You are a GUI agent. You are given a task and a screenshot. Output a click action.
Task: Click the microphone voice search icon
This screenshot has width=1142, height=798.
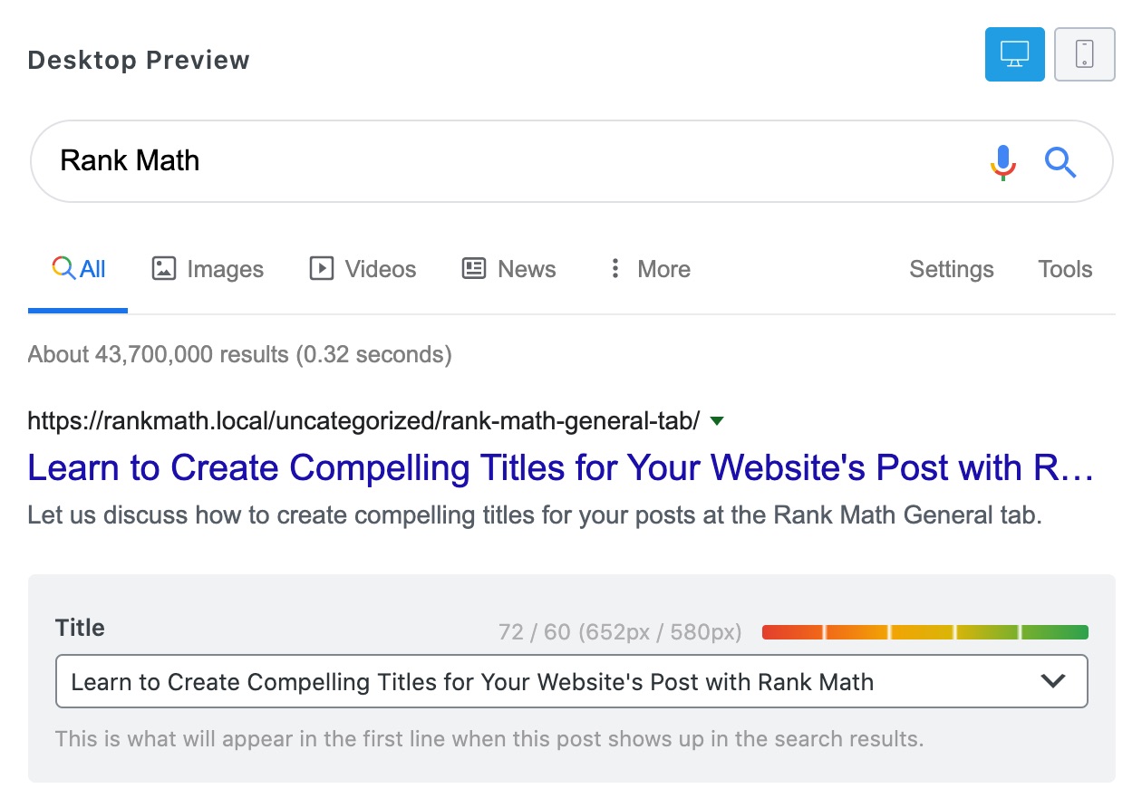click(x=1002, y=162)
